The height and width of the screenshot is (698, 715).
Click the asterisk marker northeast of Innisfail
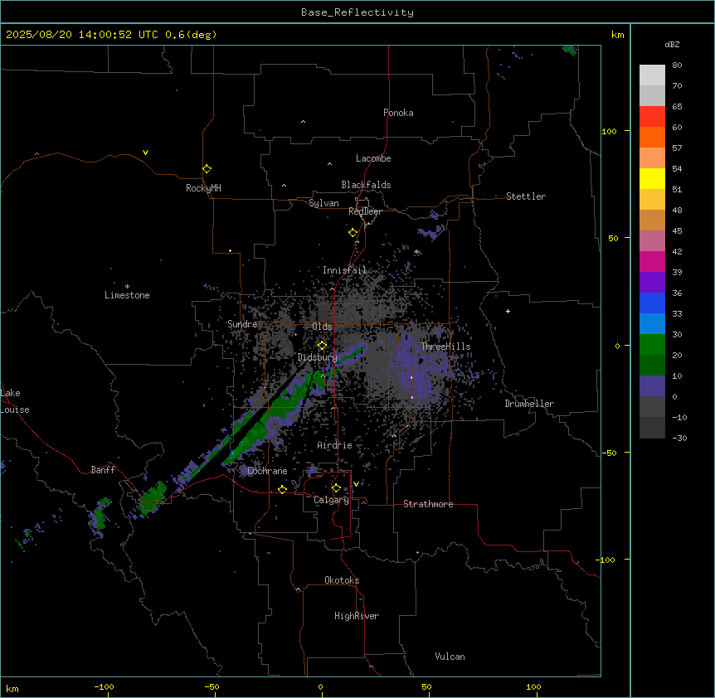(x=416, y=252)
